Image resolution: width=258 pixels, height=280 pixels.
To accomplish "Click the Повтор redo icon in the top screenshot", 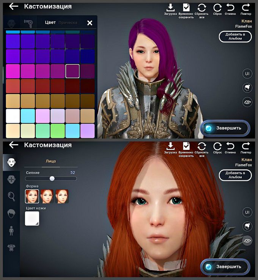I will [245, 8].
